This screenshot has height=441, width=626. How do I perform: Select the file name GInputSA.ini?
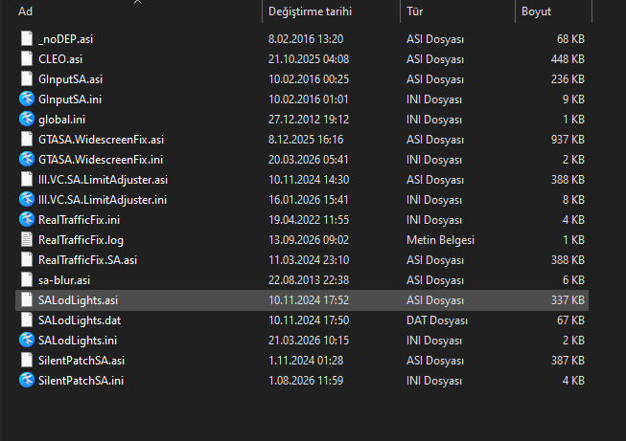coord(70,99)
